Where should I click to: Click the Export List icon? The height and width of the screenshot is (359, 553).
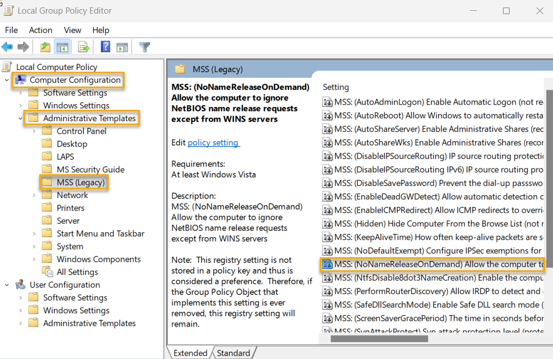click(83, 47)
